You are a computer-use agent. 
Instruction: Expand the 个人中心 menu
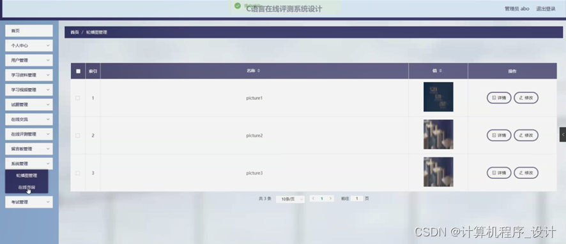click(x=29, y=46)
